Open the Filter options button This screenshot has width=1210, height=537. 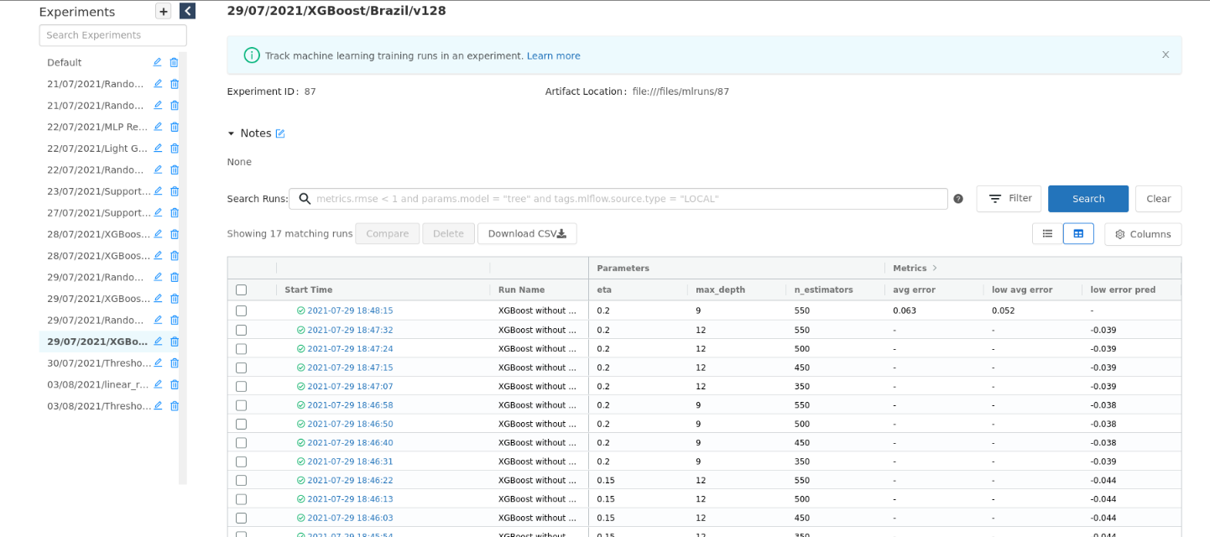[1009, 199]
